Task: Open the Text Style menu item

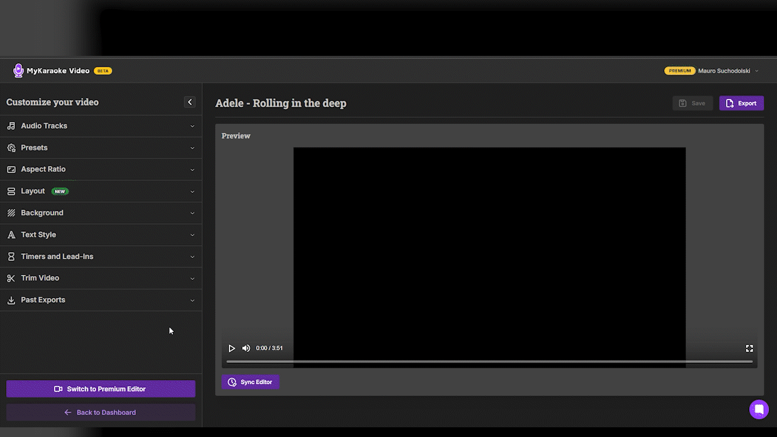Action: coord(101,235)
